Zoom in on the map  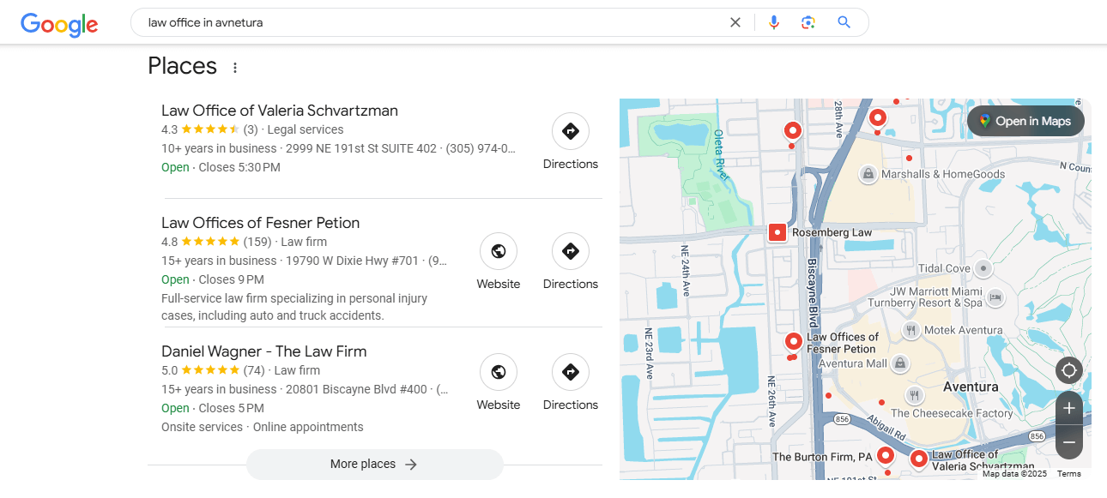[x=1069, y=409]
